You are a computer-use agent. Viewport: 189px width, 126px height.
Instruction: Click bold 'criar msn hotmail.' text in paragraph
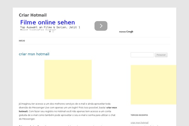tap(68, 109)
